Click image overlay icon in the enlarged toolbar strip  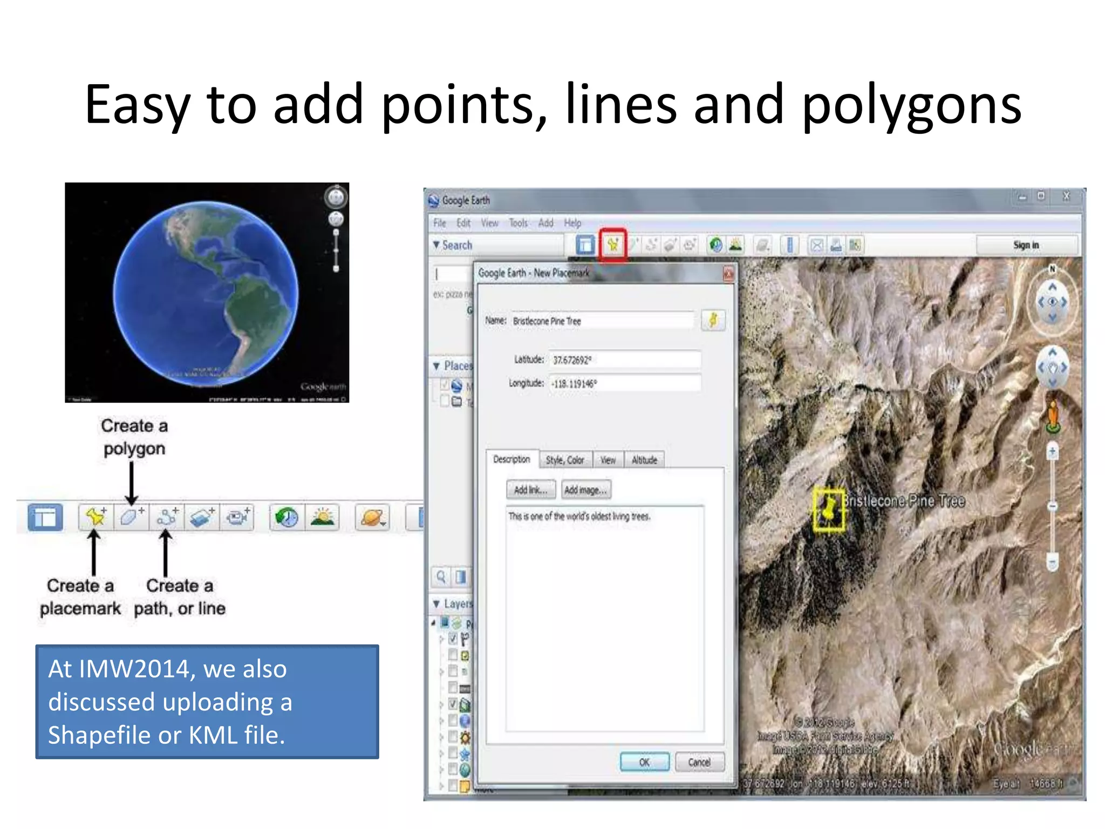point(202,517)
